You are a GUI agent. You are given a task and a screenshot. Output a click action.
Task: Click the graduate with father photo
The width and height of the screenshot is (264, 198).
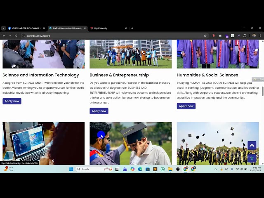pos(131,144)
